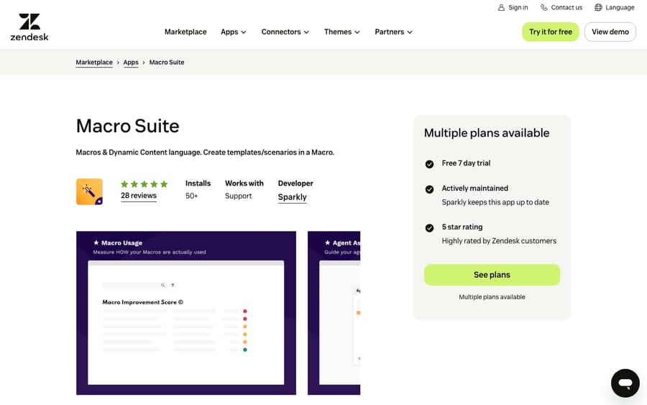
Task: Click checkmark icon beside 5 star rating
Action: pos(429,228)
